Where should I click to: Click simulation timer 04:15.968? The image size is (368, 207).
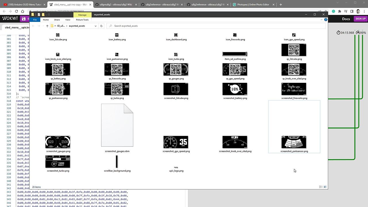click(x=345, y=33)
